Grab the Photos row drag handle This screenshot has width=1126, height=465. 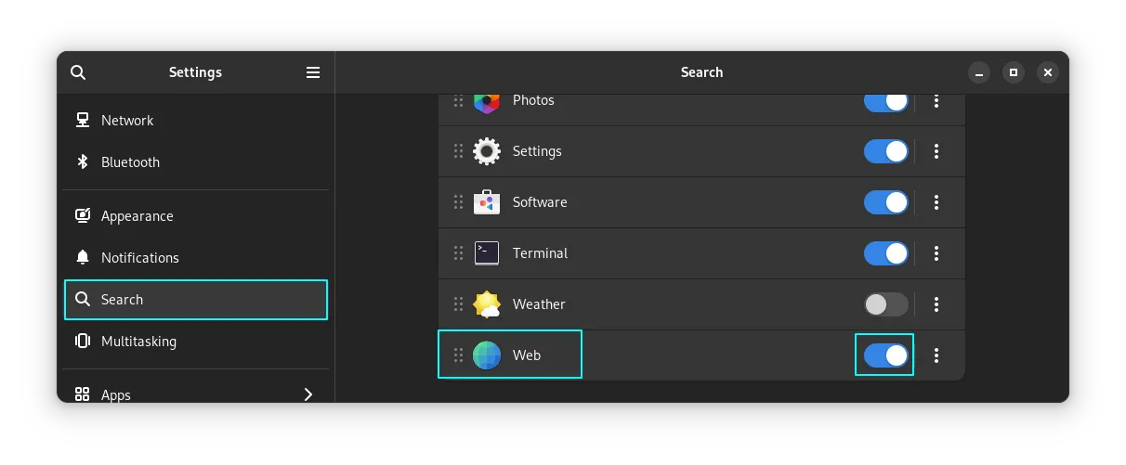tap(458, 100)
